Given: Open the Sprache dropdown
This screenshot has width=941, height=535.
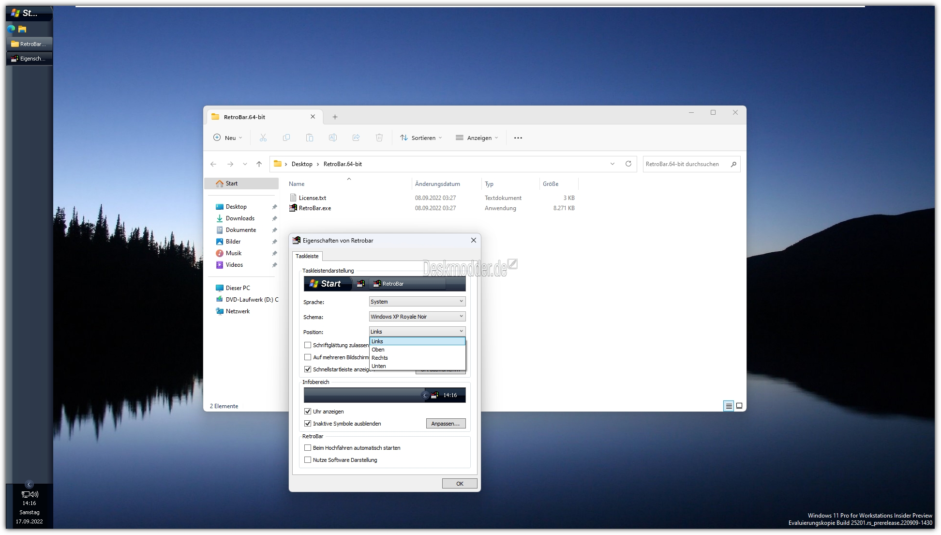Looking at the screenshot, I should coord(417,302).
